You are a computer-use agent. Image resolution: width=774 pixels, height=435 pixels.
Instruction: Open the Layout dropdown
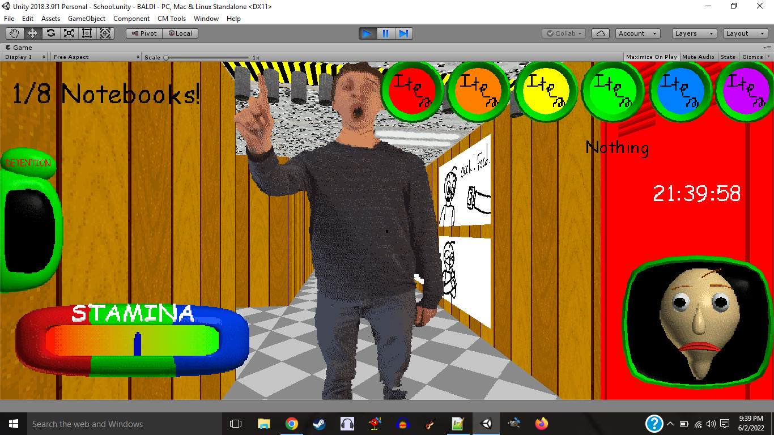[745, 33]
